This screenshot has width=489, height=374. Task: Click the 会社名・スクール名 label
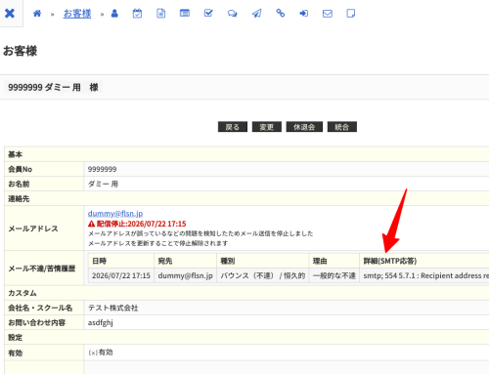coord(40,308)
